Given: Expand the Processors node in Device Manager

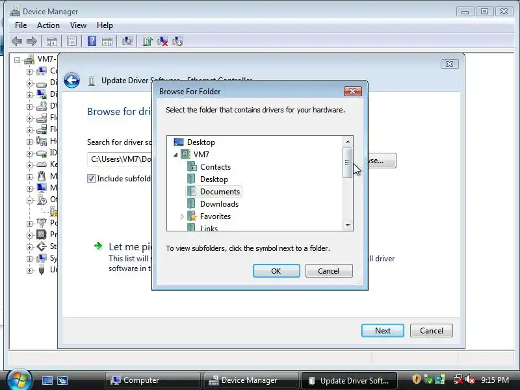Looking at the screenshot, I should tap(29, 235).
